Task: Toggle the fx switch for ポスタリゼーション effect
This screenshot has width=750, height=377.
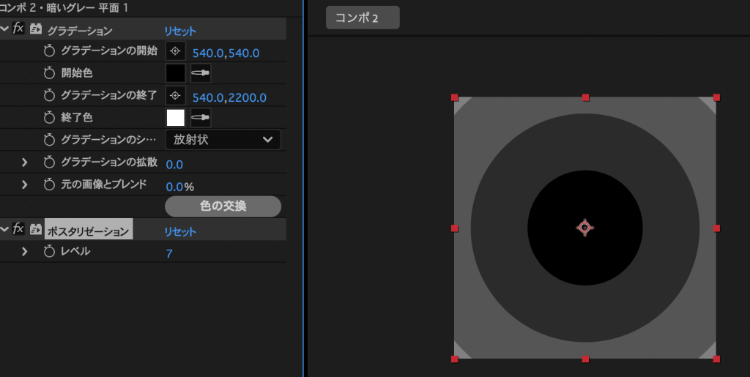Action: click(x=19, y=230)
